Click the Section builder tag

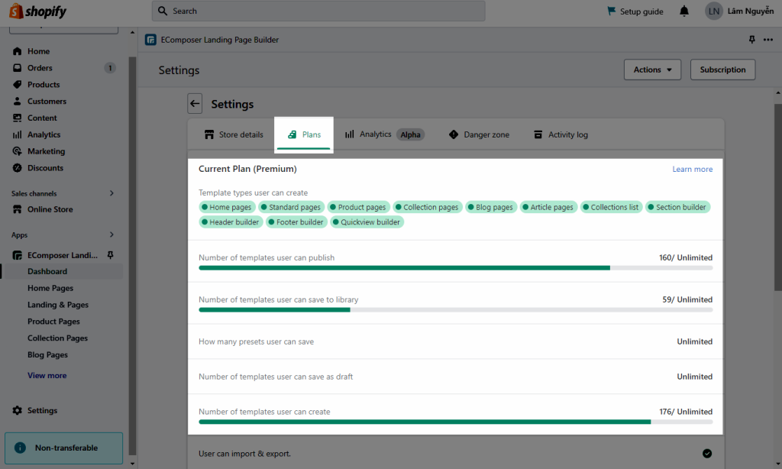[x=678, y=207]
